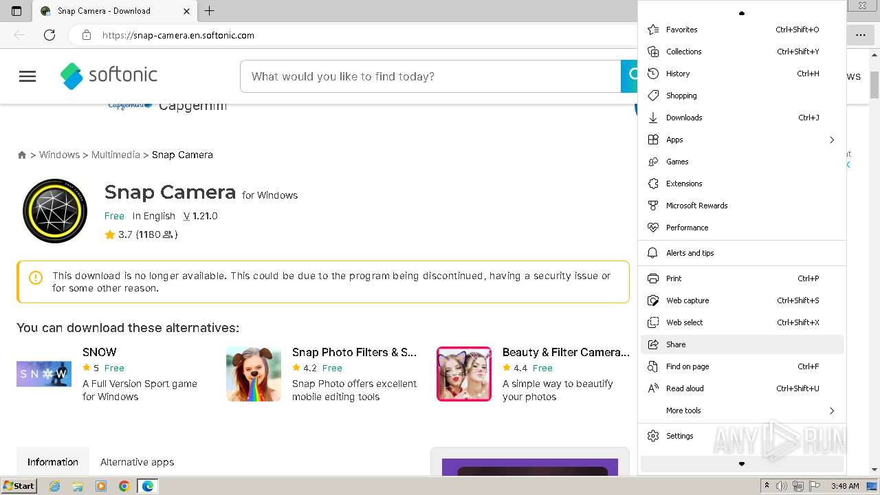The image size is (880, 495).
Task: Click the Web capture icon
Action: [653, 300]
